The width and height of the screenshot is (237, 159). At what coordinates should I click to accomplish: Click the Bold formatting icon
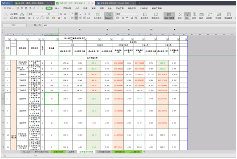(x=29, y=18)
